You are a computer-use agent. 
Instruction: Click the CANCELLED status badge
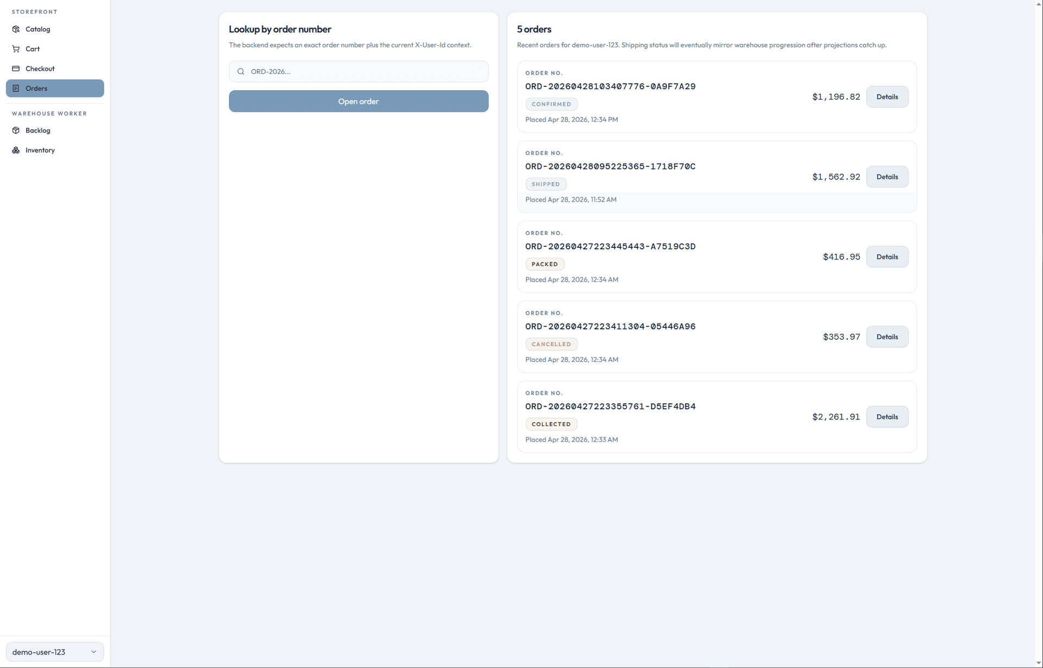tap(551, 344)
